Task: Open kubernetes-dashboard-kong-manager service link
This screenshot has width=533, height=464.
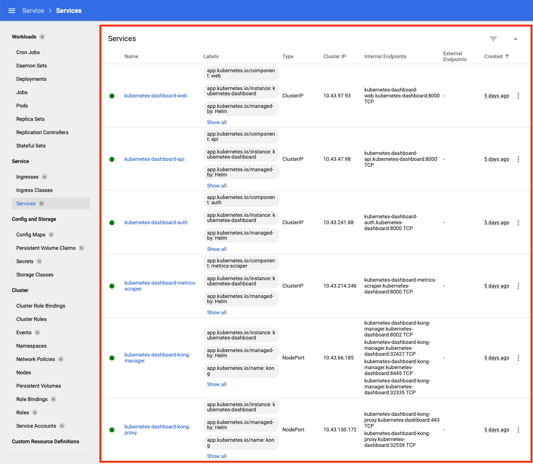Action: (157, 358)
